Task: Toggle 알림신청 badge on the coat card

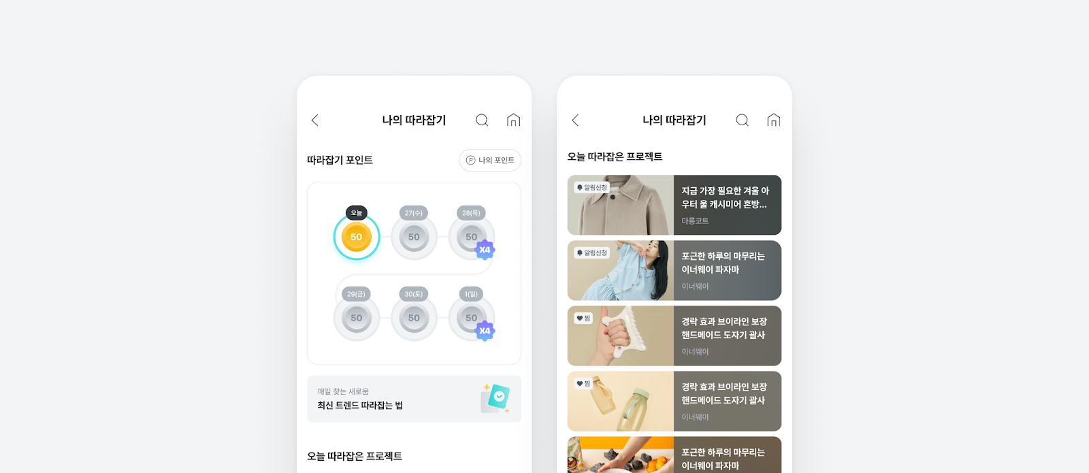Action: (592, 187)
